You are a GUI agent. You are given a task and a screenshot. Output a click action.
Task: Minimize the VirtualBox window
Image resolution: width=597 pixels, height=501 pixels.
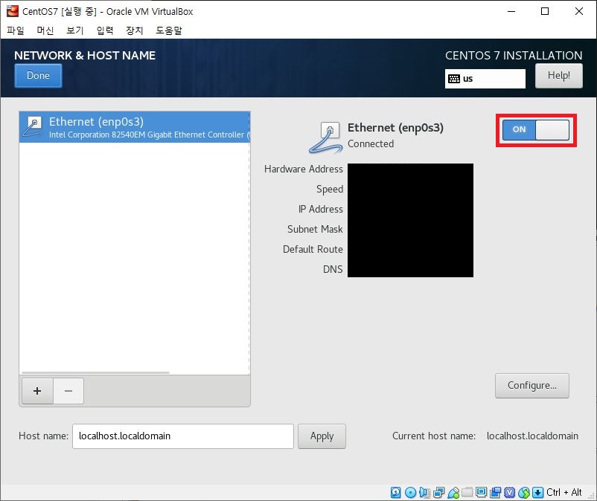point(511,11)
